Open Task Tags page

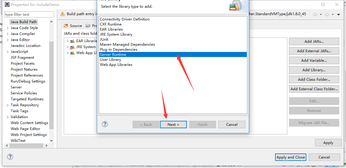19,111
